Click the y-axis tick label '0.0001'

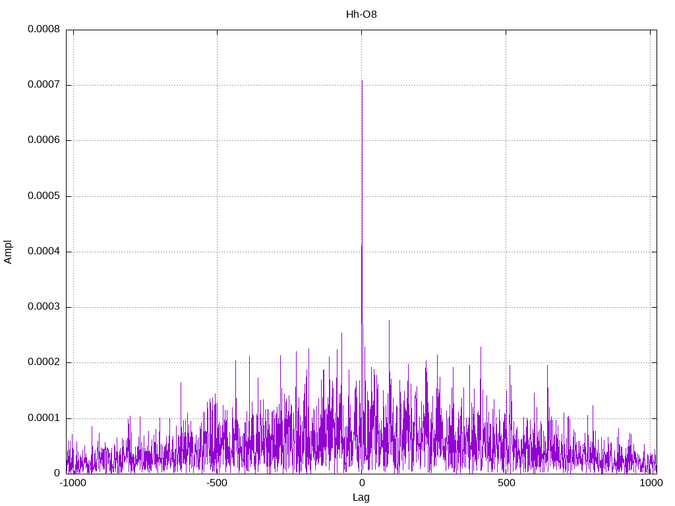pos(44,418)
